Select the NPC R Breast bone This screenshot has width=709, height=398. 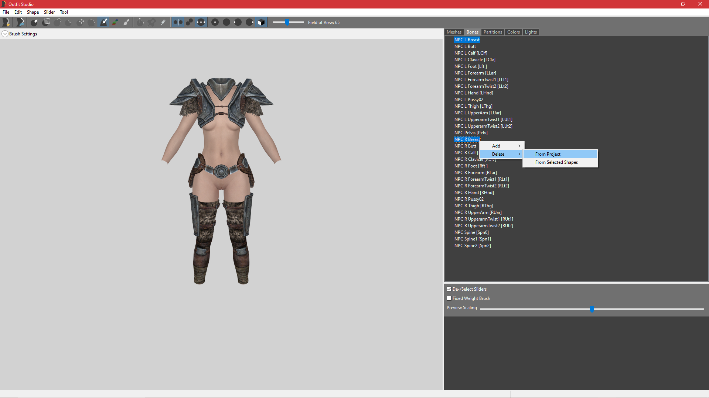click(467, 139)
